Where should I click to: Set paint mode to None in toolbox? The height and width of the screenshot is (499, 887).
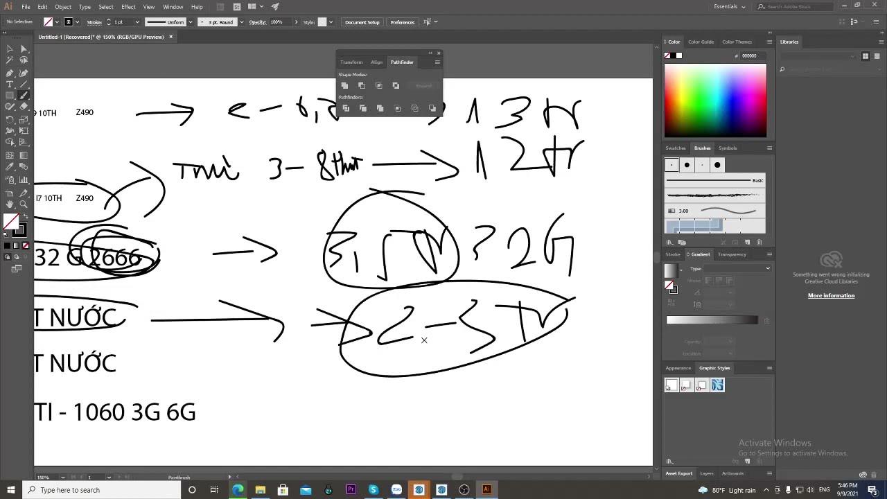26,246
